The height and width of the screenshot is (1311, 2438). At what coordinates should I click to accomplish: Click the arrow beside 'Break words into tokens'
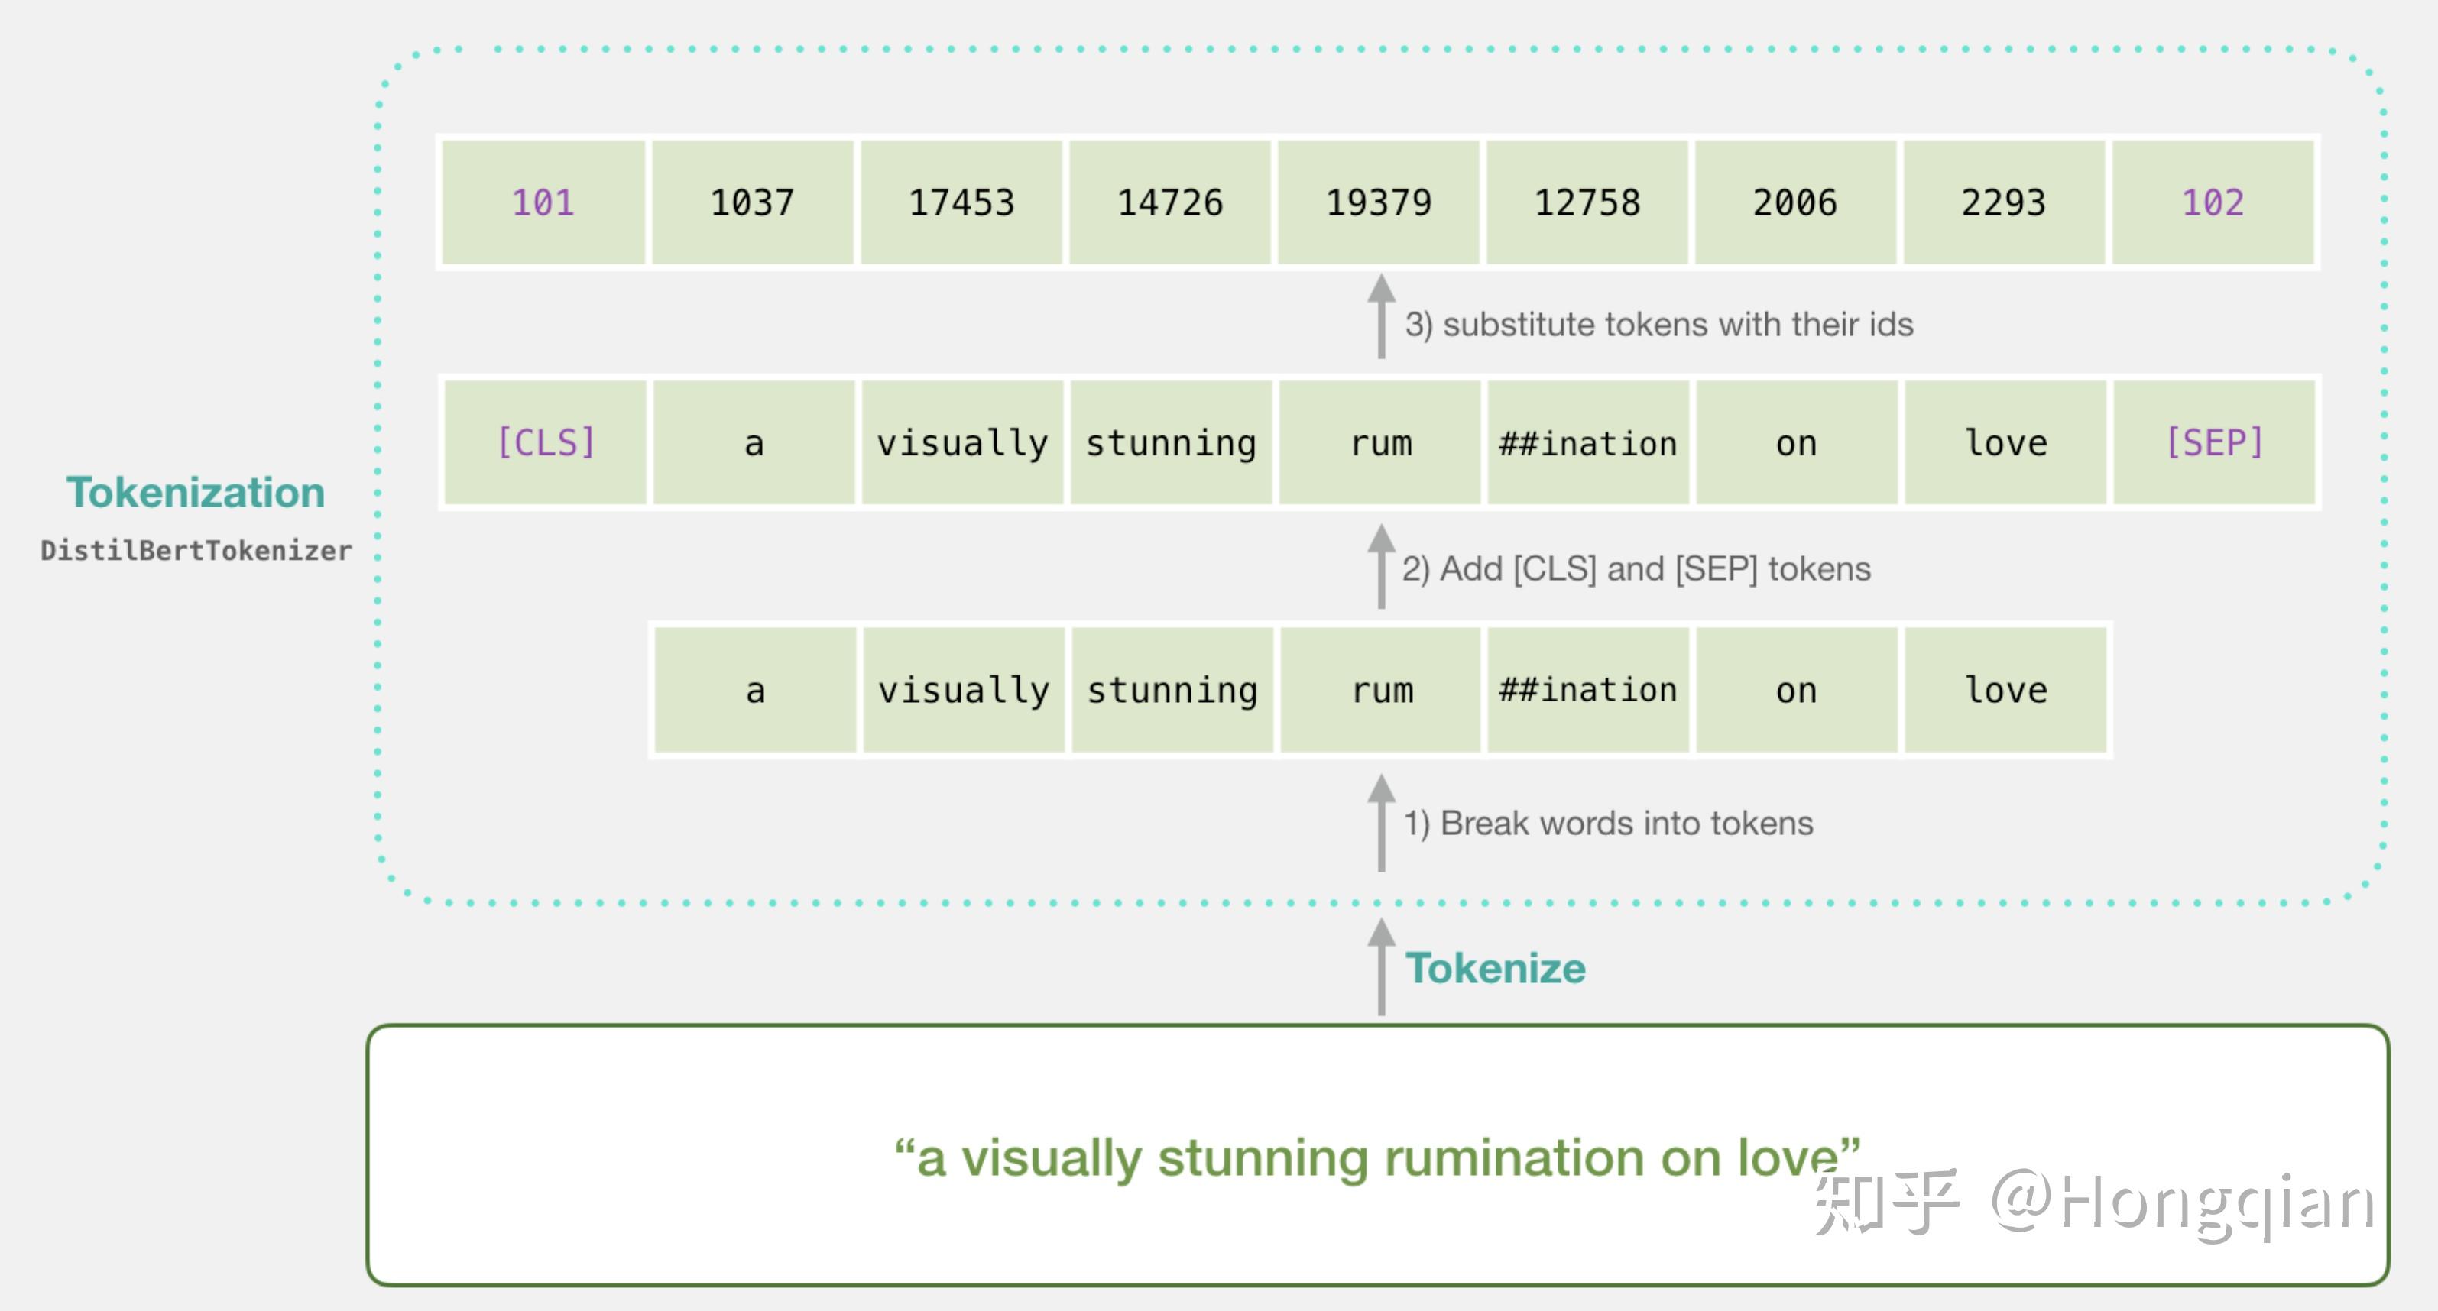pyautogui.click(x=1382, y=821)
